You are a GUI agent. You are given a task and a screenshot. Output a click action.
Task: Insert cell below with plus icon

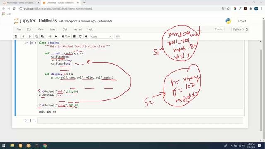coord(23,36)
